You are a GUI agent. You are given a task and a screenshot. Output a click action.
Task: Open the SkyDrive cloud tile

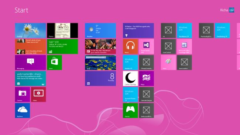tap(23, 111)
